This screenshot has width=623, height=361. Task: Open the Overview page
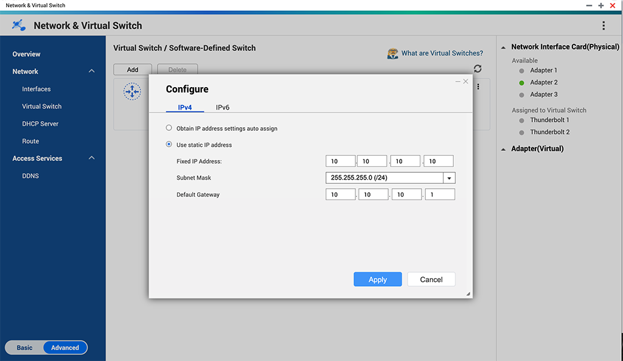[26, 54]
